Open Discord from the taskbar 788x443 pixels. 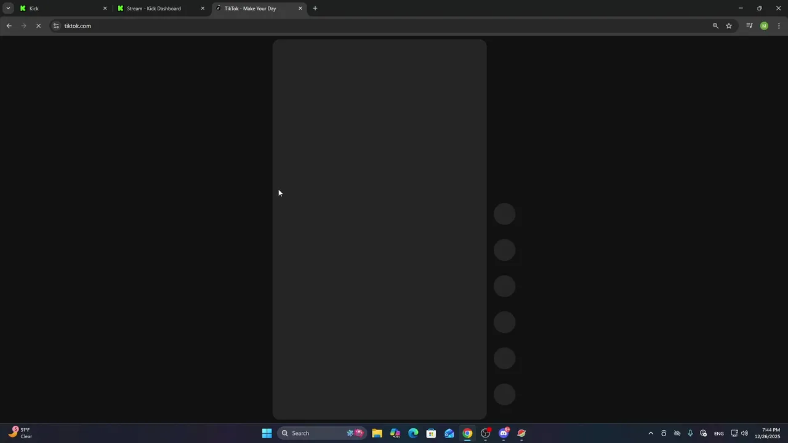click(504, 433)
